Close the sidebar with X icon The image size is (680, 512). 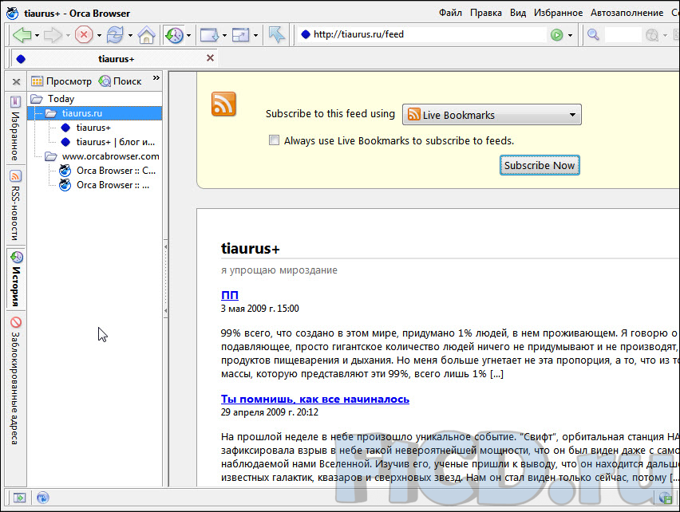(17, 81)
